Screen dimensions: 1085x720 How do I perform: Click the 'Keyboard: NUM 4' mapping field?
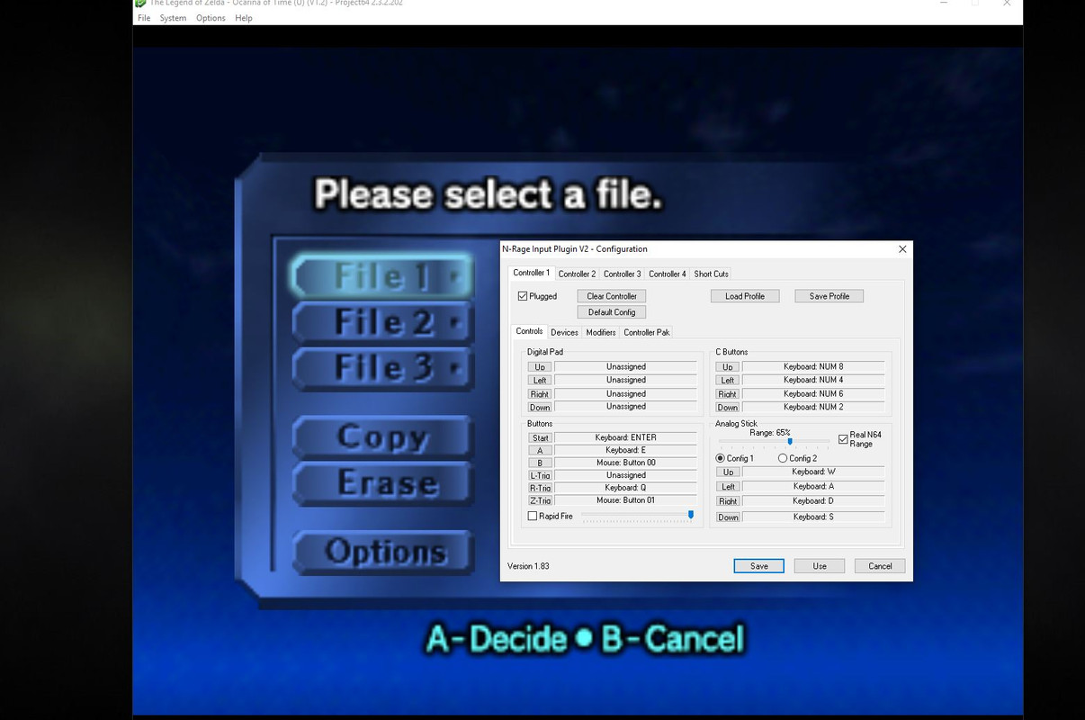tap(813, 381)
